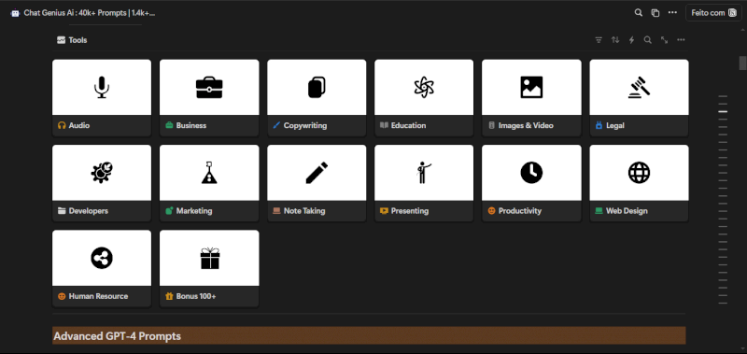Viewport: 747px width, 354px height.
Task: Click the highlighted table-of-contents marker
Action: [723, 111]
